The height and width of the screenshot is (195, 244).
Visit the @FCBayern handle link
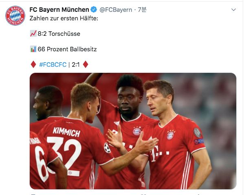(116, 10)
